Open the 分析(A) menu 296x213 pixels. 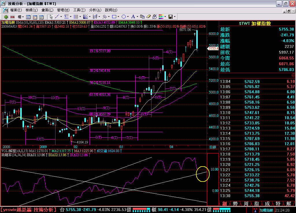95,10
